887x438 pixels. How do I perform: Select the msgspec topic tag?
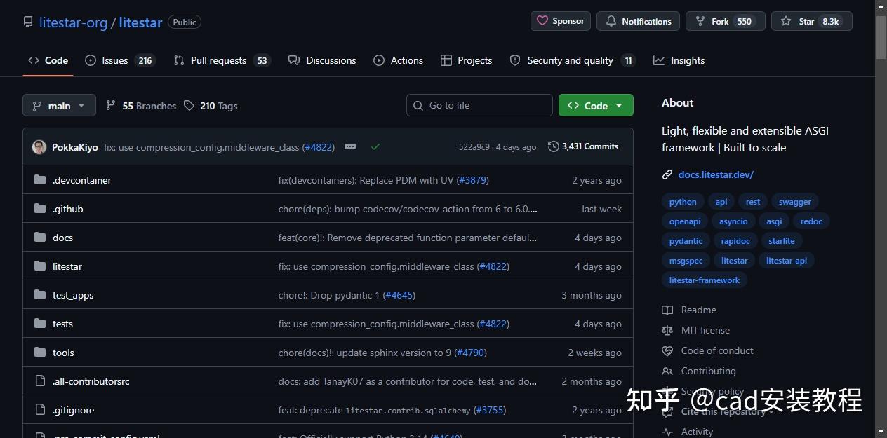pos(686,261)
